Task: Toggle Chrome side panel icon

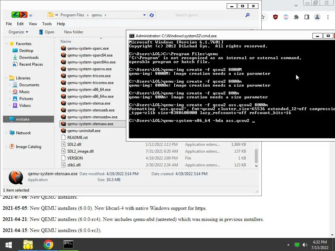Action: (307, 17)
